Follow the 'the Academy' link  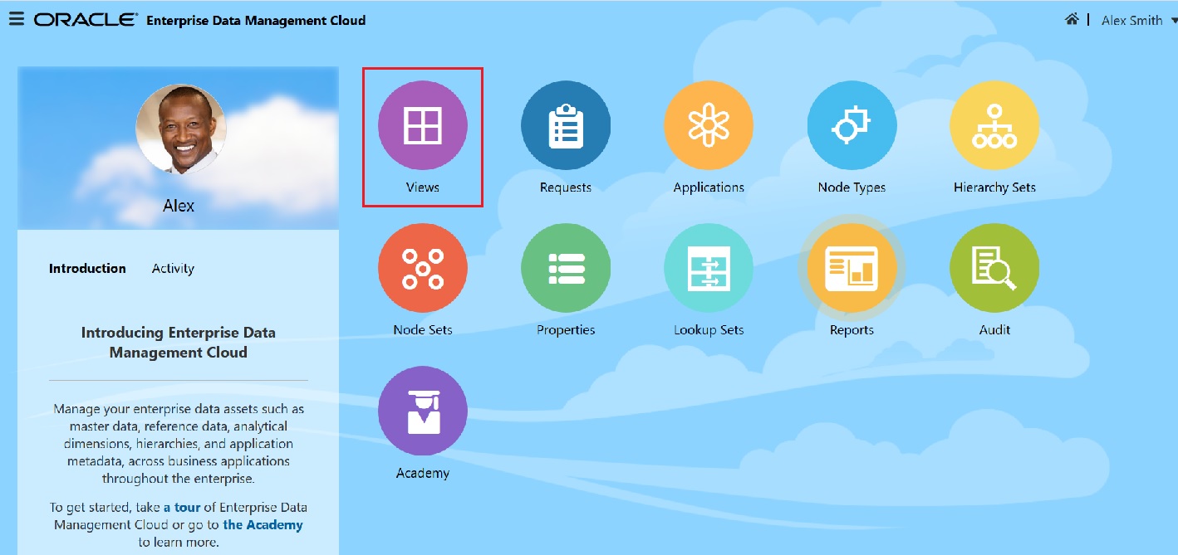pos(264,524)
